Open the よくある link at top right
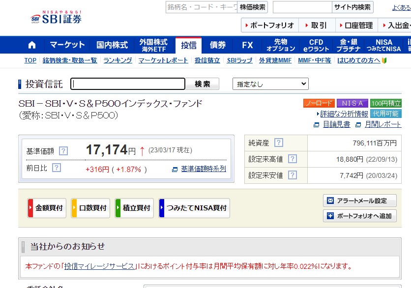This screenshot has width=411, height=288. (x=401, y=7)
